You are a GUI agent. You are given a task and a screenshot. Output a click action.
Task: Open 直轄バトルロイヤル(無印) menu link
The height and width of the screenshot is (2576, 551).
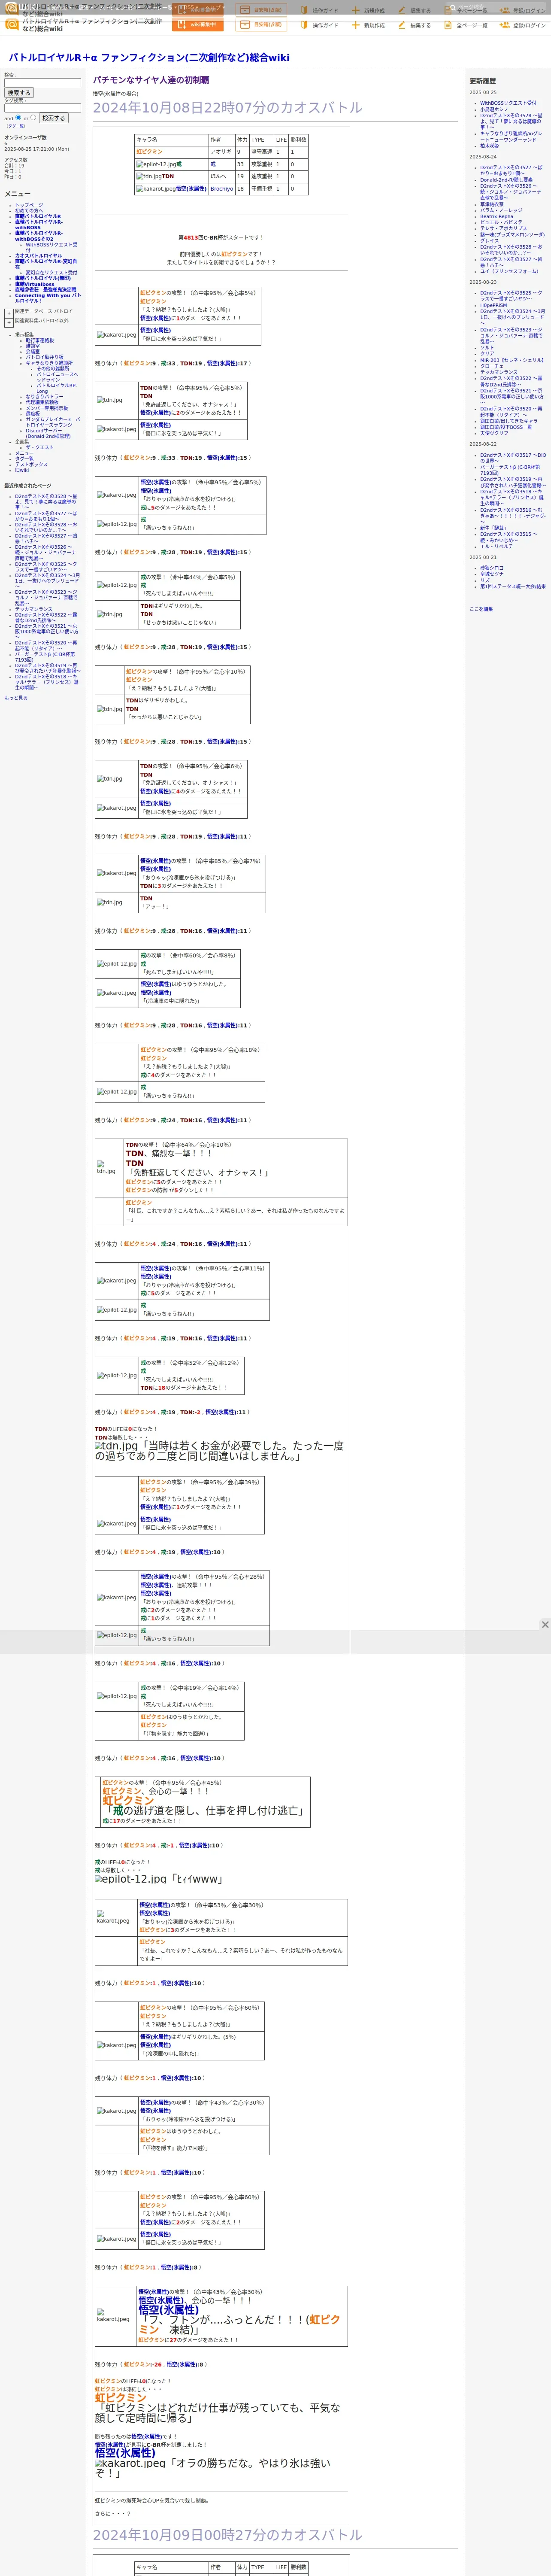(43, 278)
